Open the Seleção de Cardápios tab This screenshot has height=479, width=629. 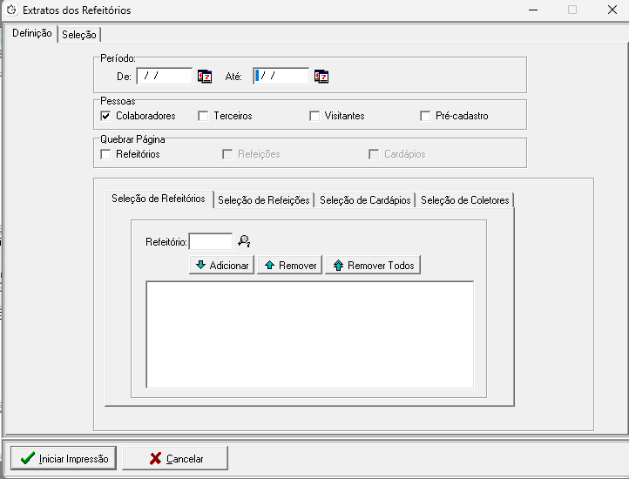click(x=364, y=200)
